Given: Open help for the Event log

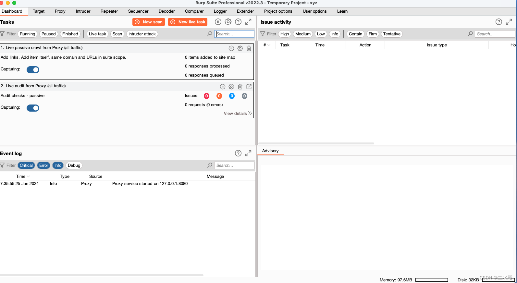Looking at the screenshot, I should [x=238, y=153].
